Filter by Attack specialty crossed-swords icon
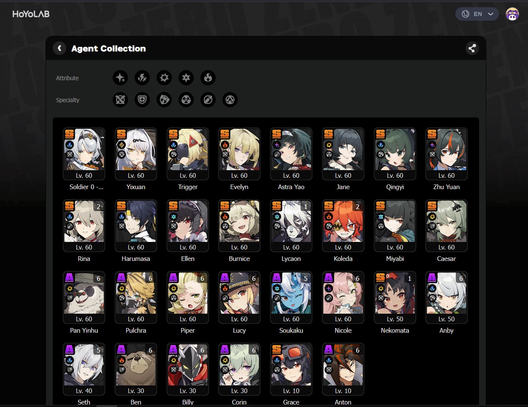This screenshot has width=528, height=407. 120,100
